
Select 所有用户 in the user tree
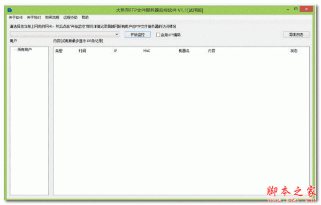[25, 50]
